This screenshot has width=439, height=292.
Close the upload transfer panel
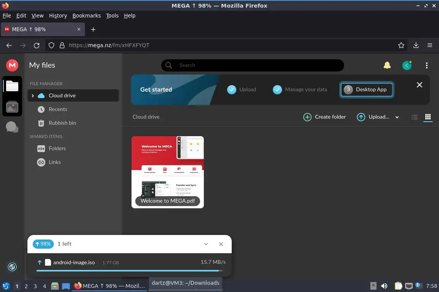tap(221, 244)
